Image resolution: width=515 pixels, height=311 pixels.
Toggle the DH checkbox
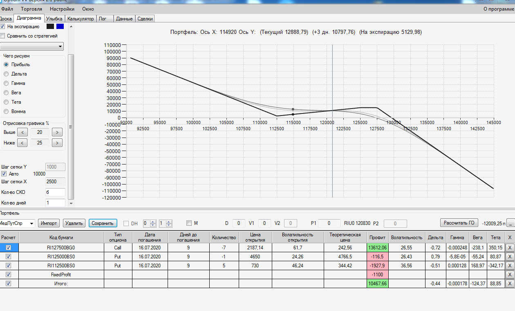(126, 223)
